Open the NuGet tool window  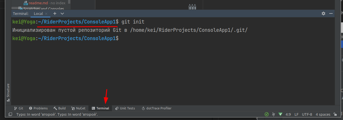tap(78, 108)
